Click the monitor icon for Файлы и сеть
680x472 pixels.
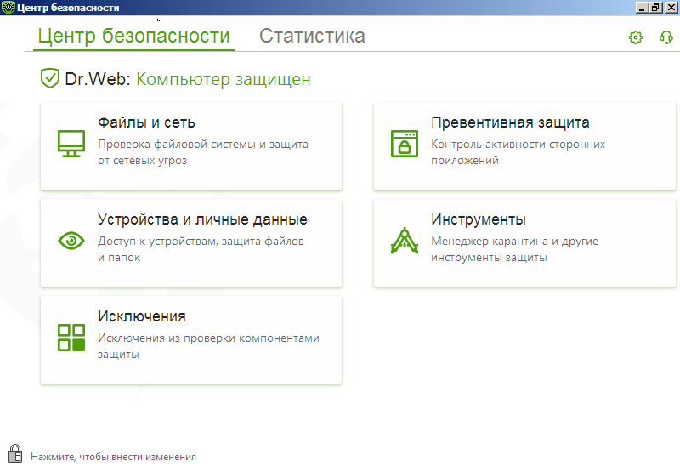71,144
